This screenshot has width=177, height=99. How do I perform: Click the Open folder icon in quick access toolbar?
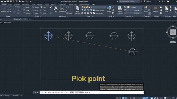click(x=5, y=1)
